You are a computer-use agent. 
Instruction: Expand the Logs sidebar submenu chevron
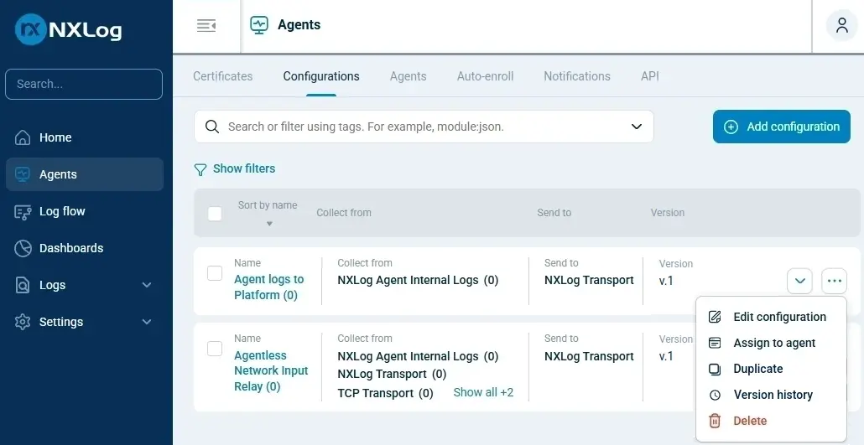147,285
